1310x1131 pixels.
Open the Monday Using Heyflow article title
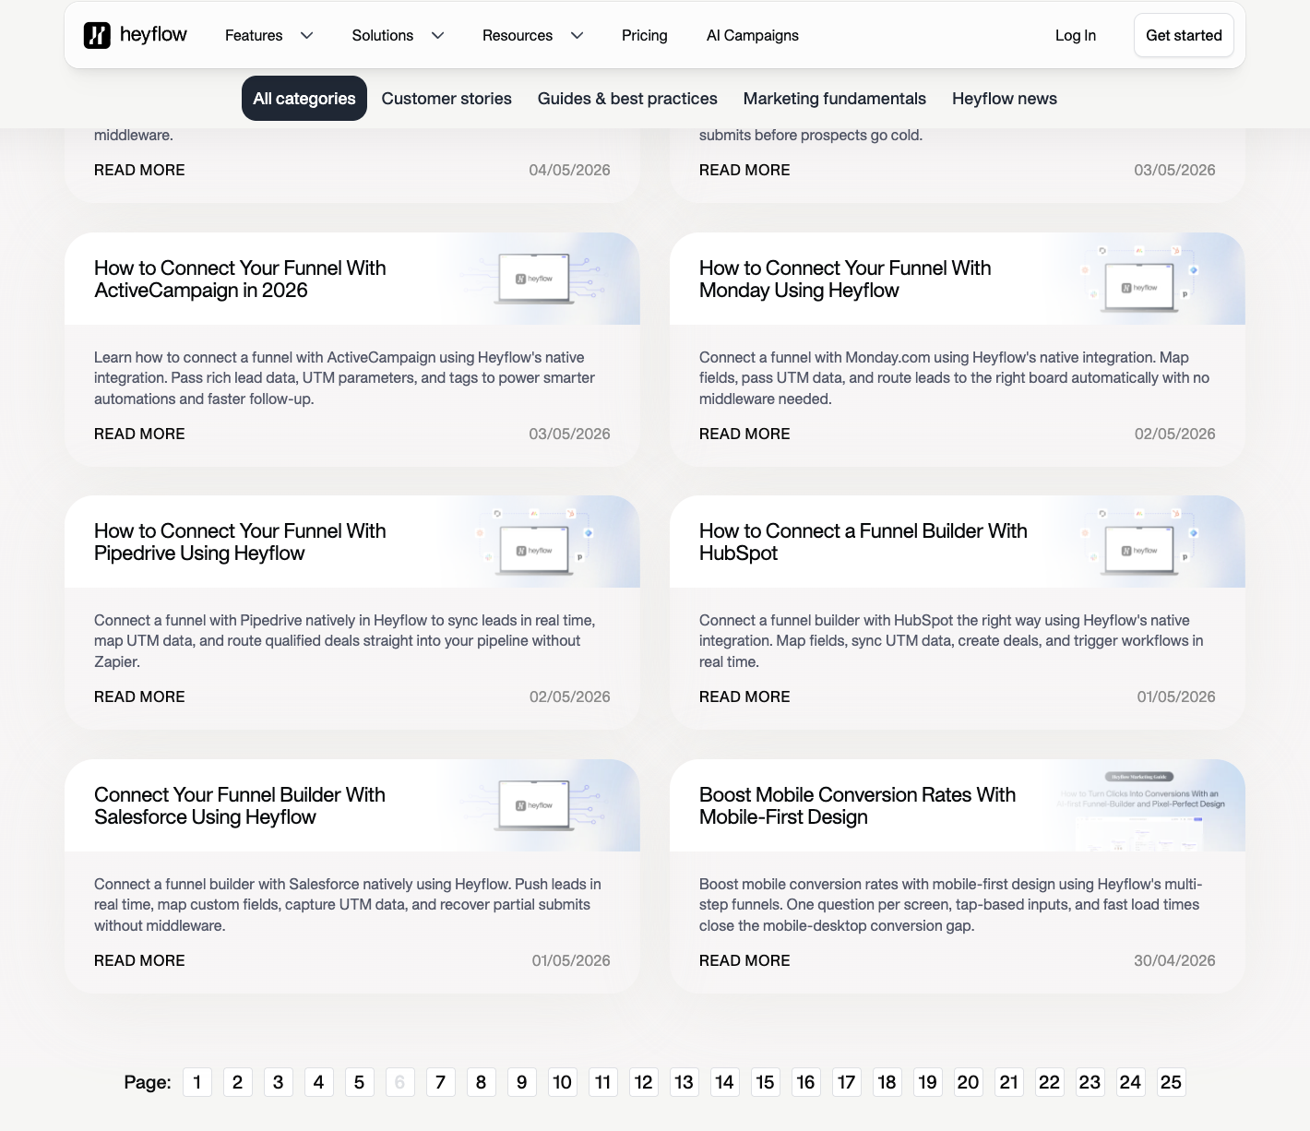(x=845, y=279)
